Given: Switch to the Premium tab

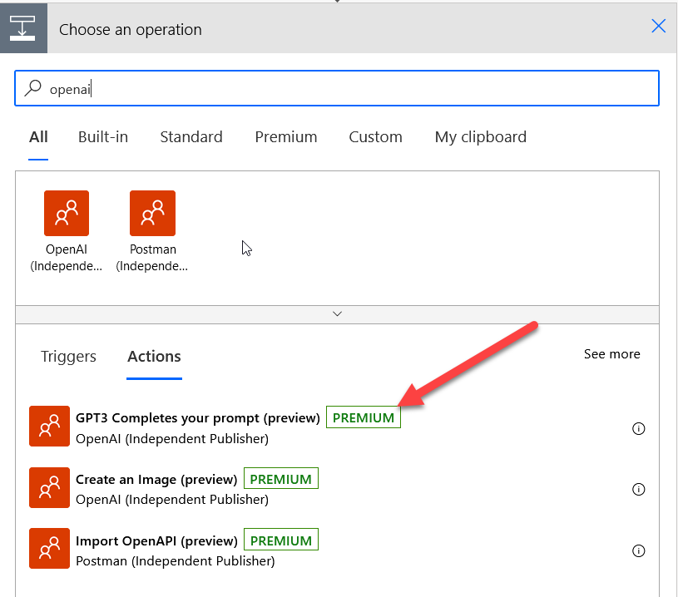Looking at the screenshot, I should 286,137.
